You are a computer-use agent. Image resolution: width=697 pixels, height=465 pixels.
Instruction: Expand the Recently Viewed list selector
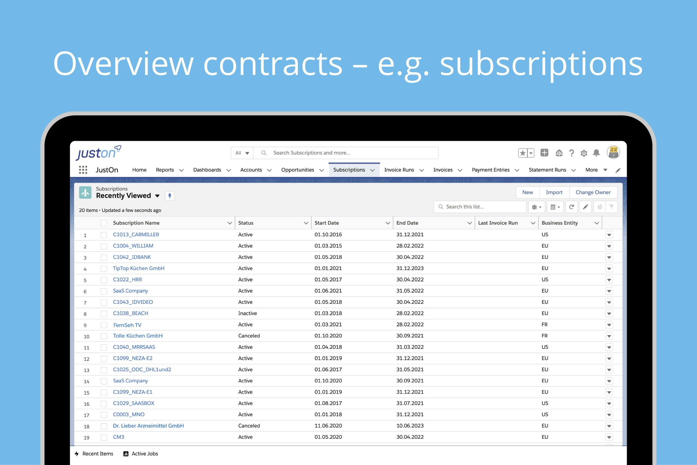157,196
